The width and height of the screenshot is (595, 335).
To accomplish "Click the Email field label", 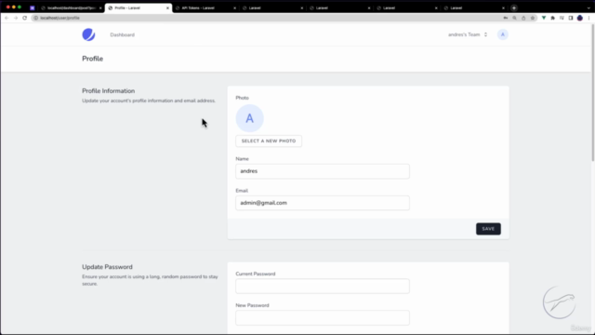I will 242,191.
